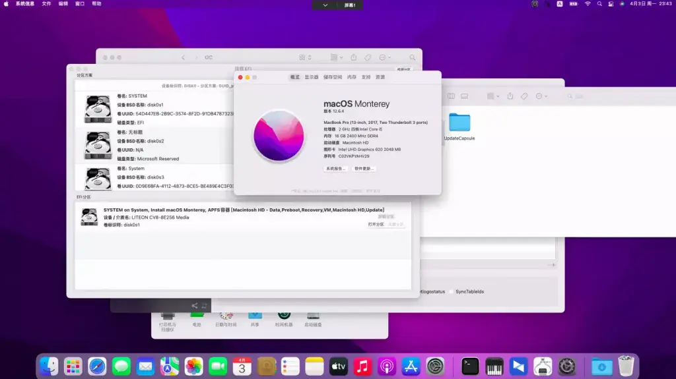This screenshot has width=676, height=379.
Task: Open the Apple menu
Action: (6, 4)
